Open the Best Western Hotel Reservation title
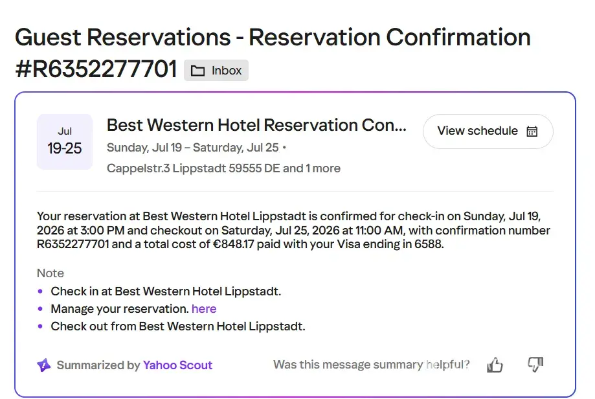This screenshot has width=595, height=399. point(256,125)
